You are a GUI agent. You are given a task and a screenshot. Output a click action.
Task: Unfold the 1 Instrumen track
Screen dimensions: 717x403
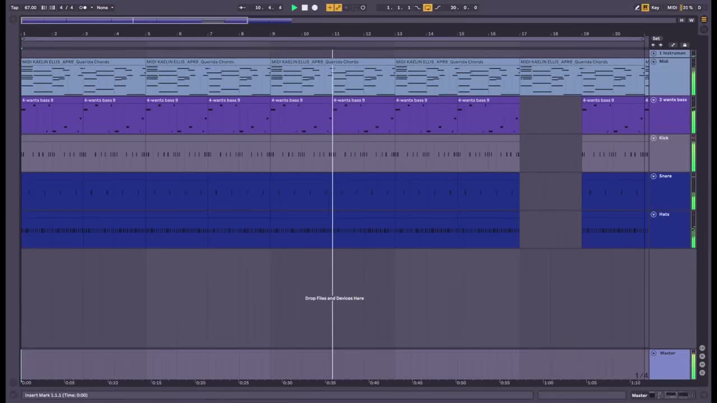653,53
